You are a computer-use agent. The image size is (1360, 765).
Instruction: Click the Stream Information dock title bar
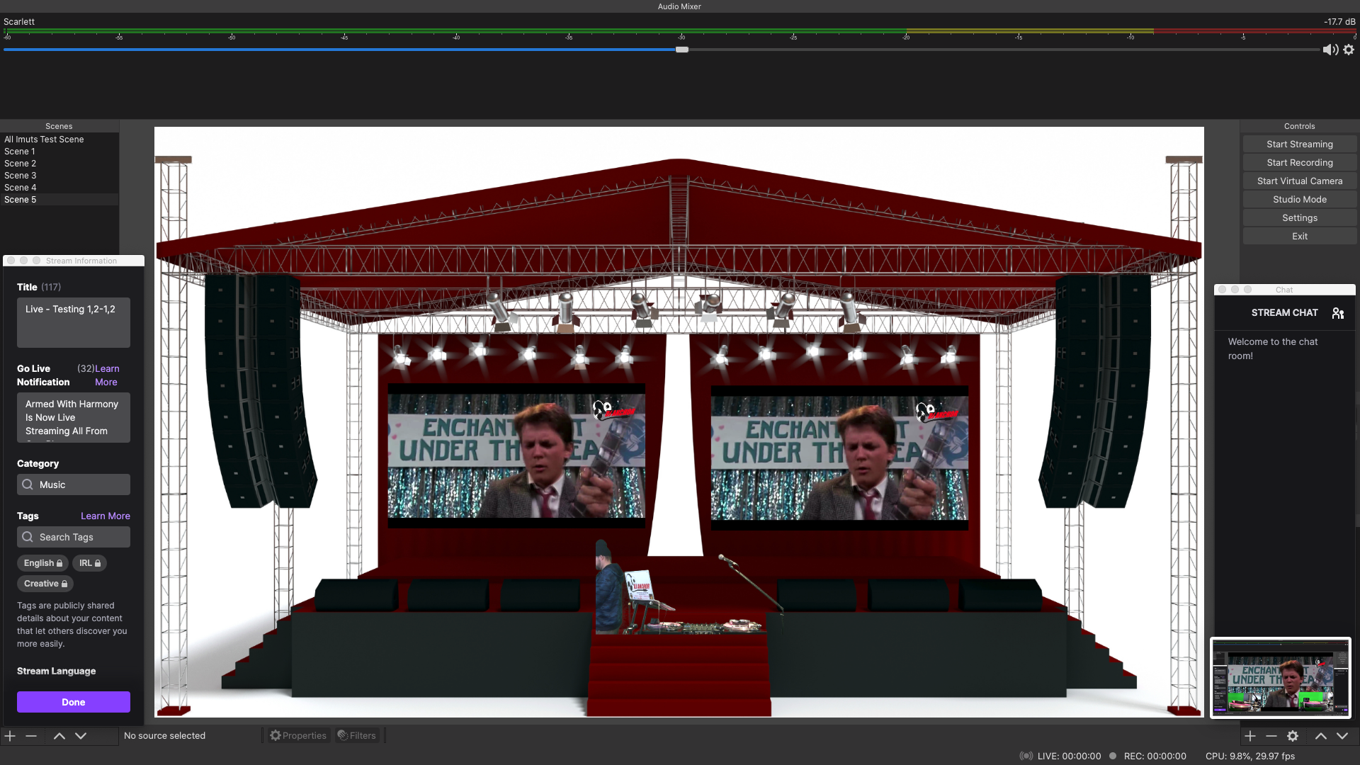pyautogui.click(x=74, y=261)
